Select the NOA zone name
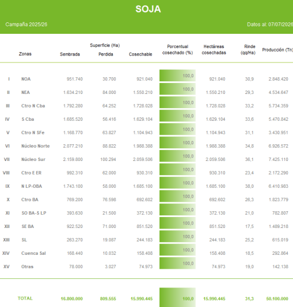Viewport: 293px width, 307px height. [x=26, y=79]
